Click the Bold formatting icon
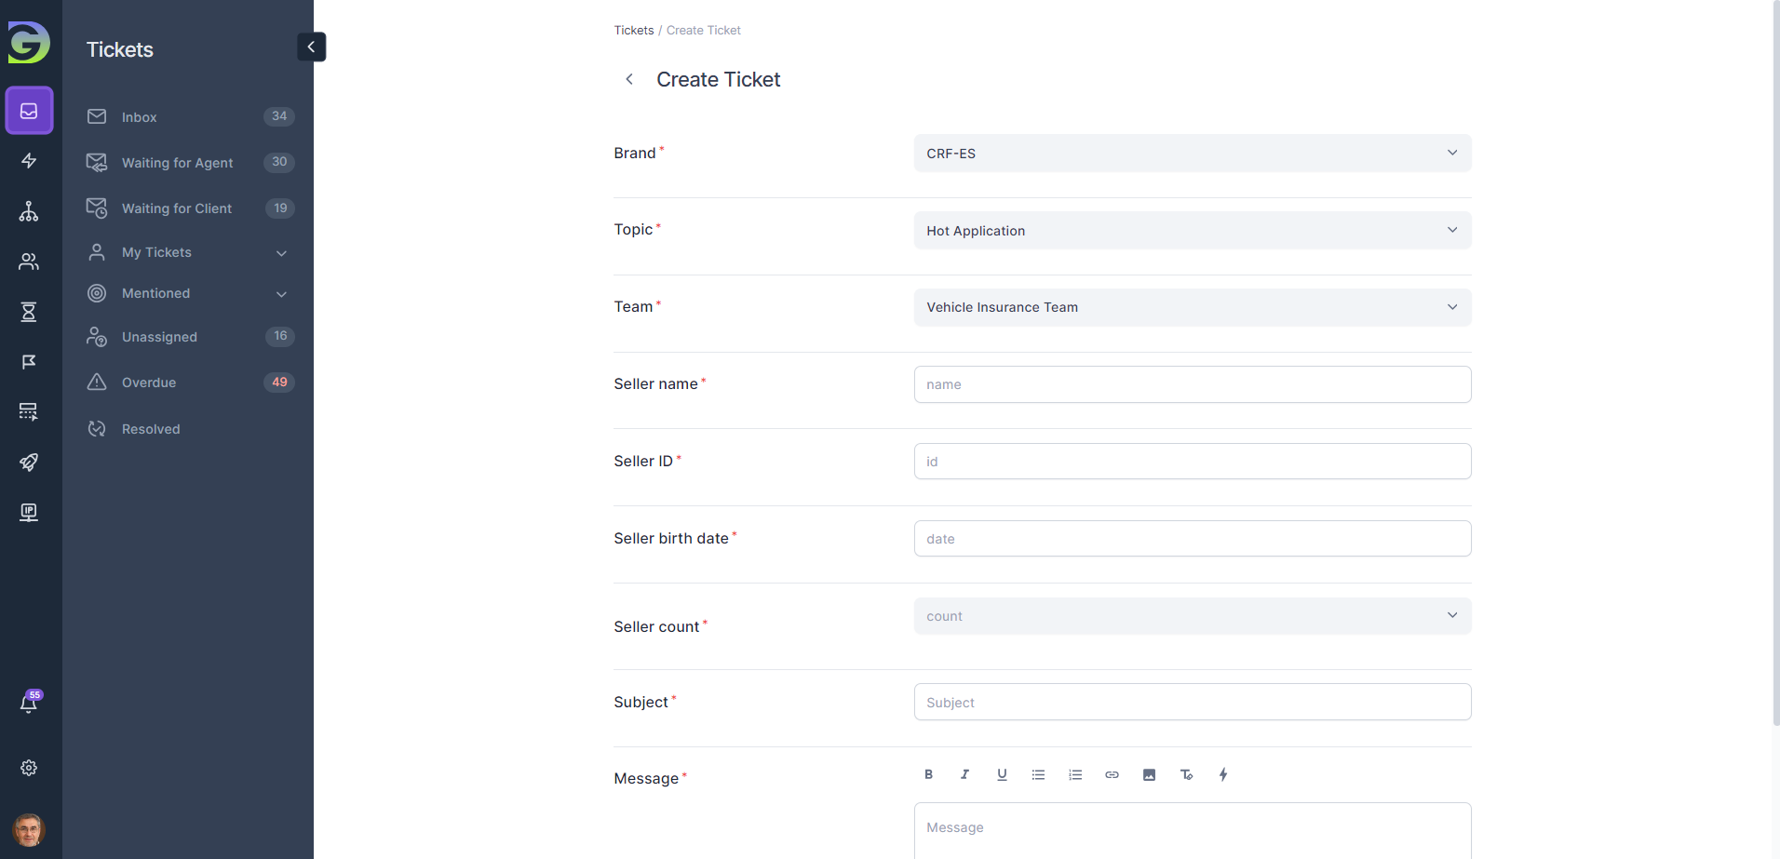The height and width of the screenshot is (859, 1780). [x=928, y=774]
